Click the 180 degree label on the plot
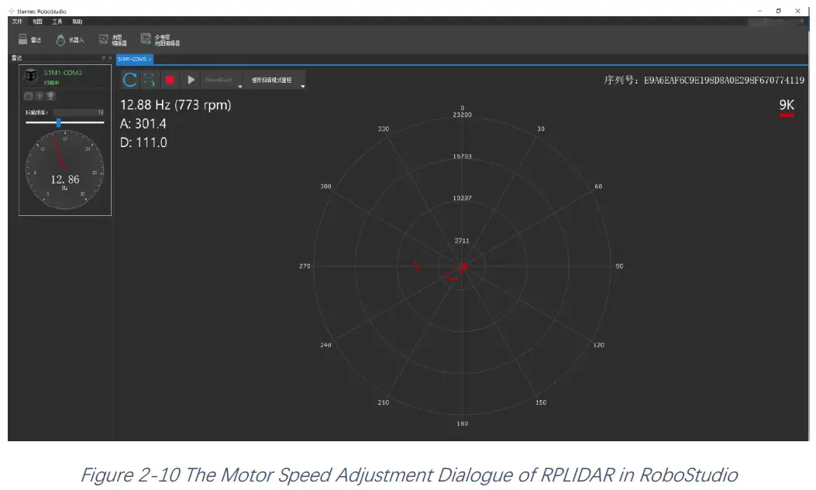816x490 pixels. coord(462,423)
